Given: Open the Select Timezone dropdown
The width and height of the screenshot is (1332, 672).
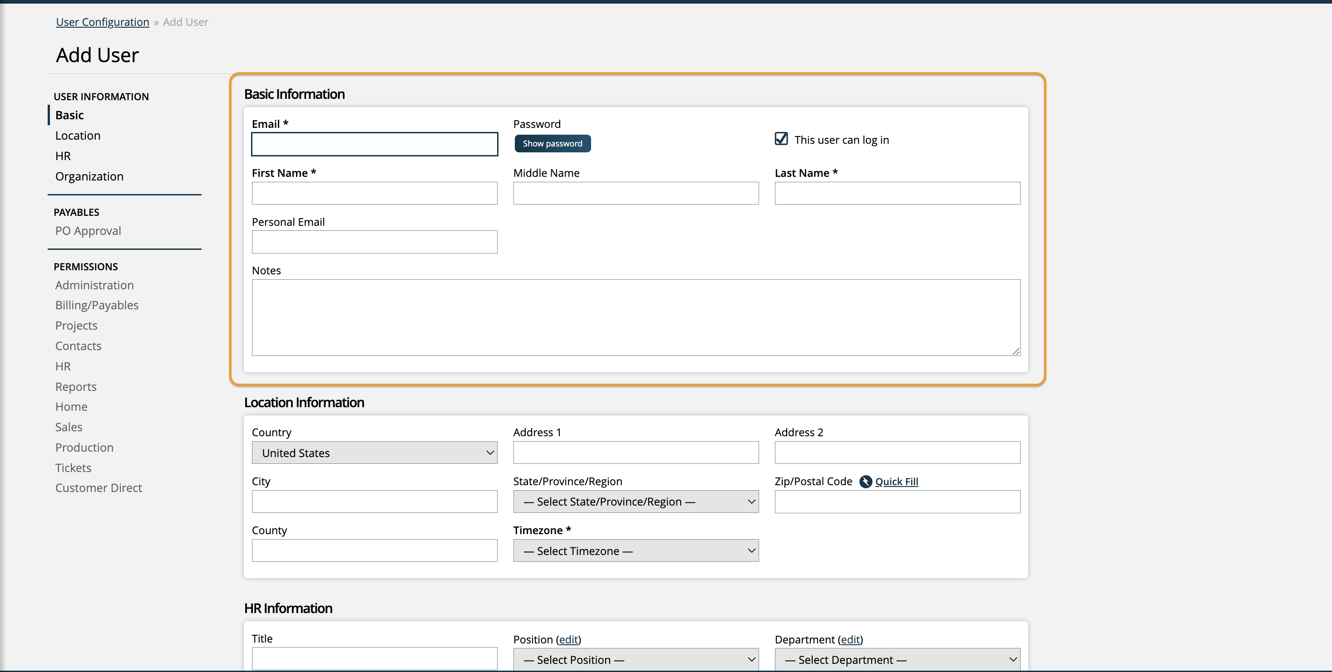Looking at the screenshot, I should (636, 550).
